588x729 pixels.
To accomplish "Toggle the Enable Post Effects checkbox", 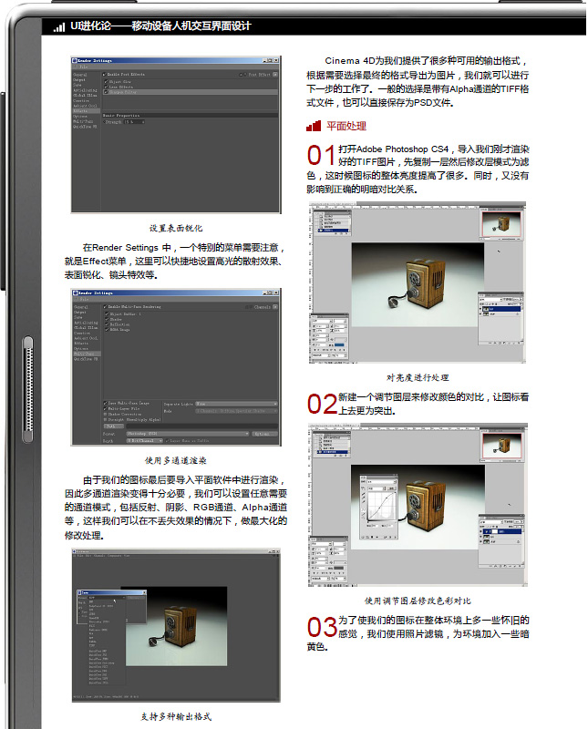I will 105,74.
